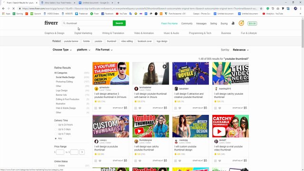This screenshot has width=304, height=171.
Task: Favorite the 'I will design a youtube thumbnail' gig
Action: pos(100,161)
